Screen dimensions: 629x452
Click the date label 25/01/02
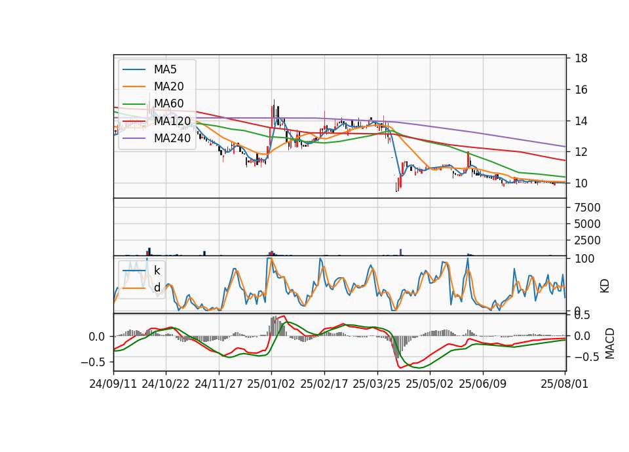pos(271,385)
